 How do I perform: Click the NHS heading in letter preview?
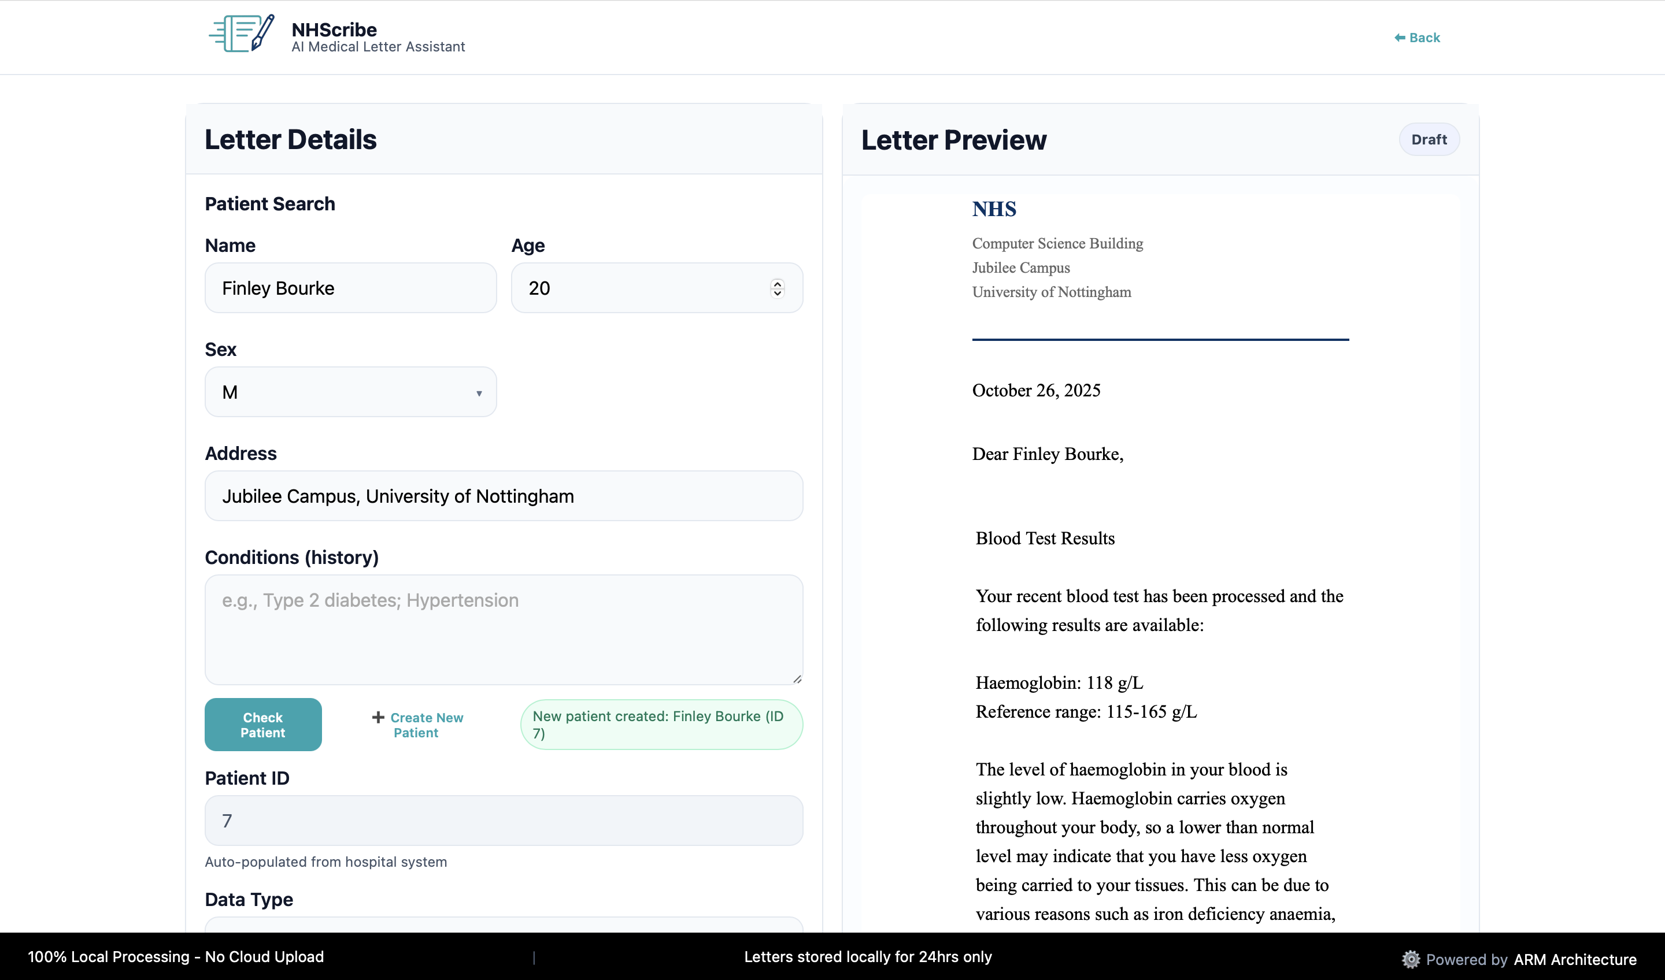994,209
